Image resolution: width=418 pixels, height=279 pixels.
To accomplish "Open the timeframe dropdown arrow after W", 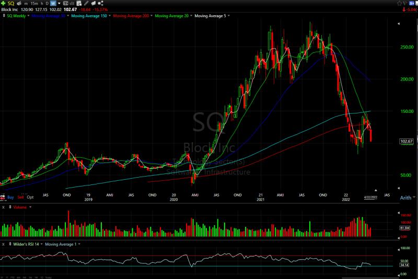I will coord(59,4).
